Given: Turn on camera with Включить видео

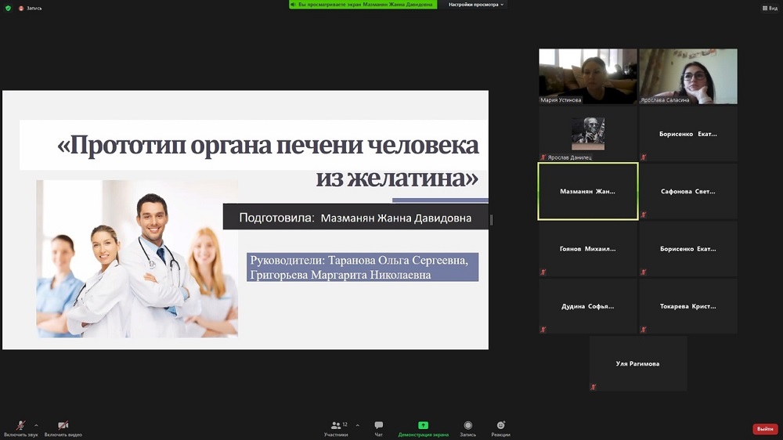Looking at the screenshot, I should [63, 427].
